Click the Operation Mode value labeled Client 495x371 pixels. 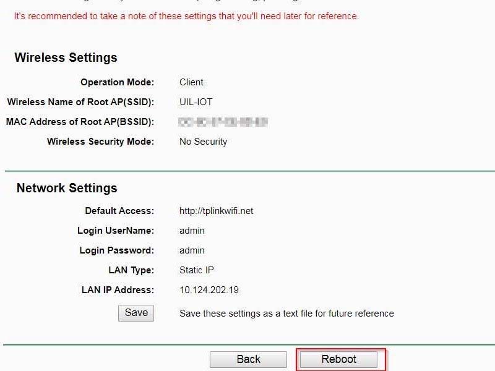click(x=191, y=82)
